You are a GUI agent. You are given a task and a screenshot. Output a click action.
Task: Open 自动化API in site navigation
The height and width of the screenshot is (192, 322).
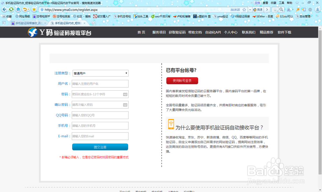click(x=213, y=32)
